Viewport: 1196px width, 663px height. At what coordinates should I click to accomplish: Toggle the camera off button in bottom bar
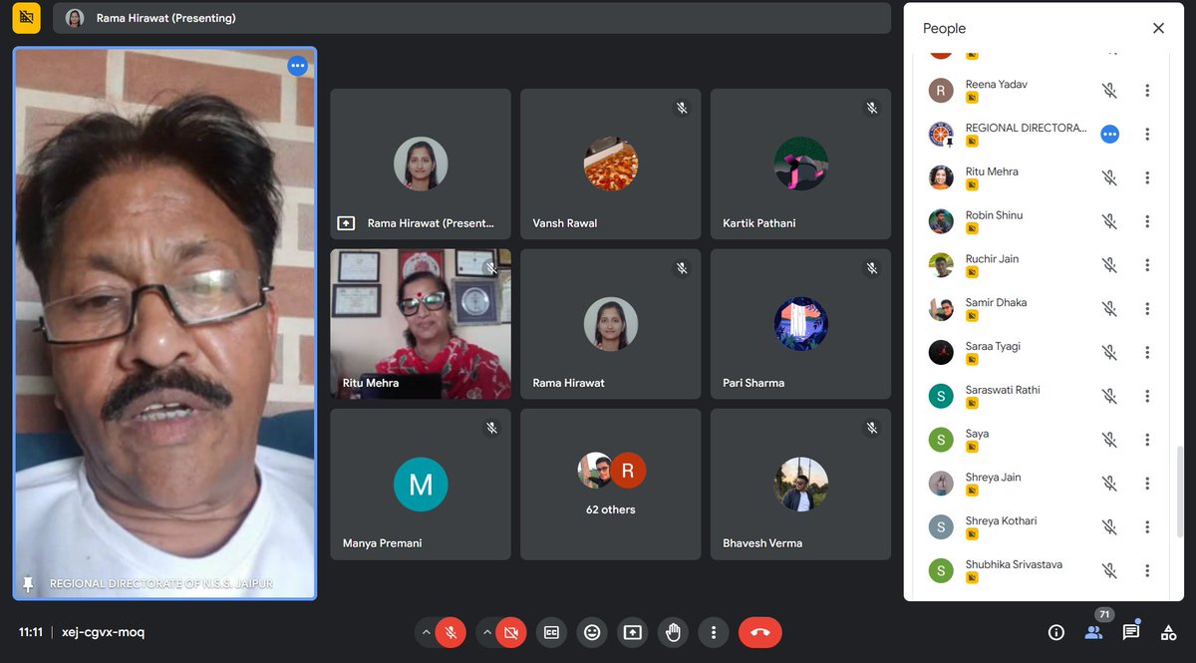click(511, 632)
